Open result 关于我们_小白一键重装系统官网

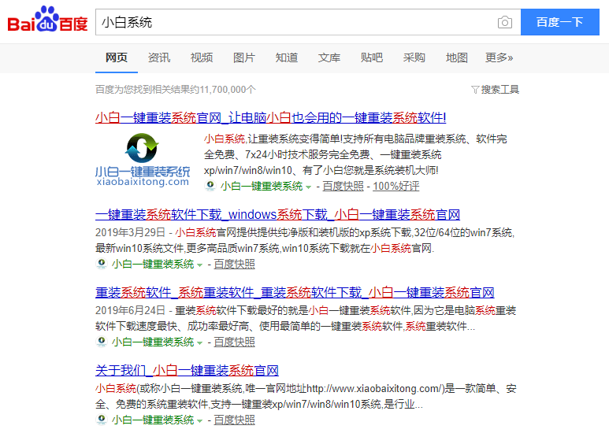click(188, 371)
